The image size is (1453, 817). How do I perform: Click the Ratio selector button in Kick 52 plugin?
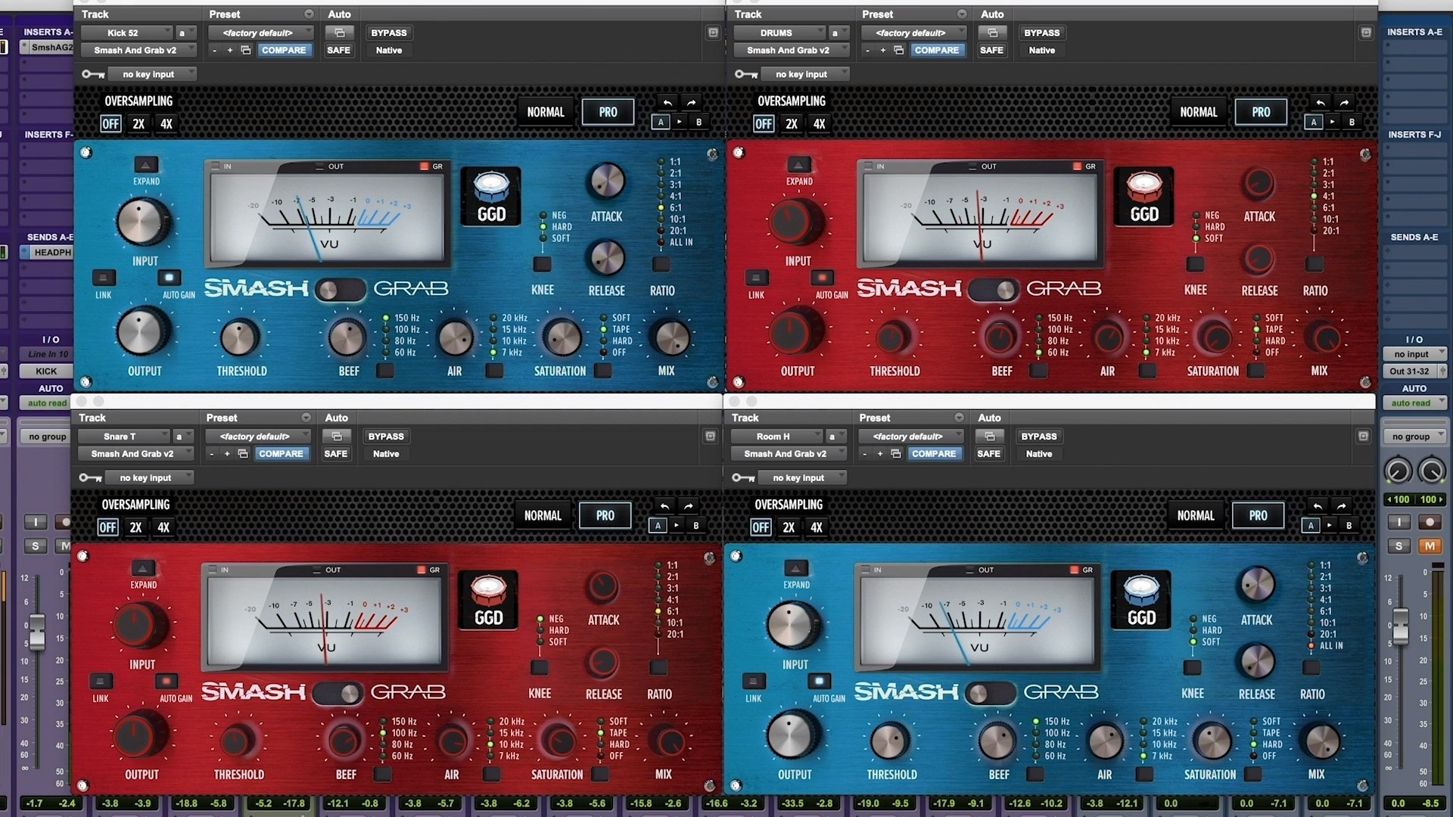(661, 264)
